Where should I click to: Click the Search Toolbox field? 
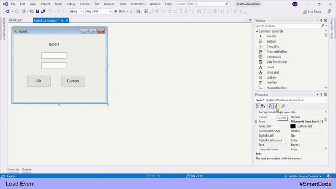coord(288,26)
